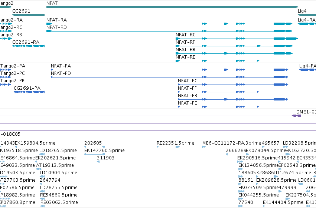Open EST EK079044.5prime

266,151
